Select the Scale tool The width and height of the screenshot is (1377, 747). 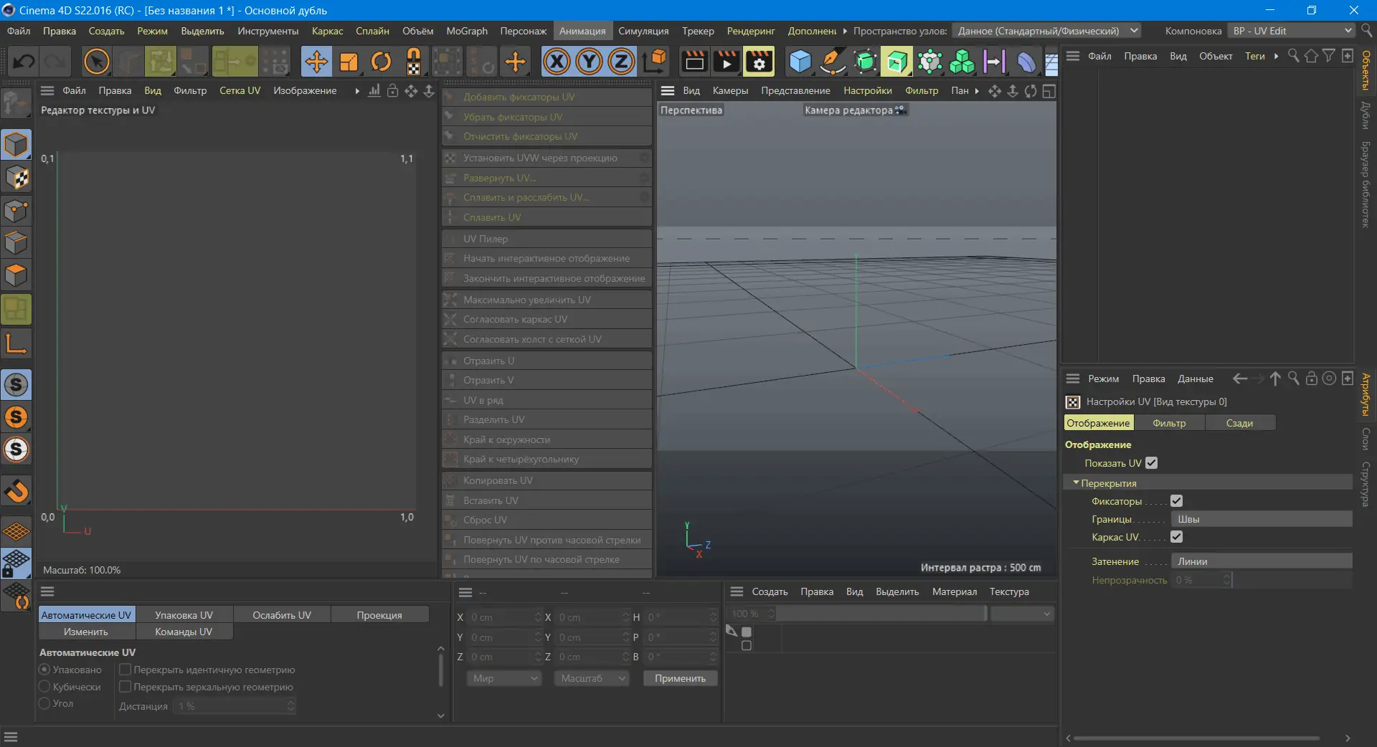(x=349, y=62)
